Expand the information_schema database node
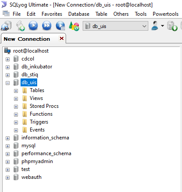 (7, 138)
